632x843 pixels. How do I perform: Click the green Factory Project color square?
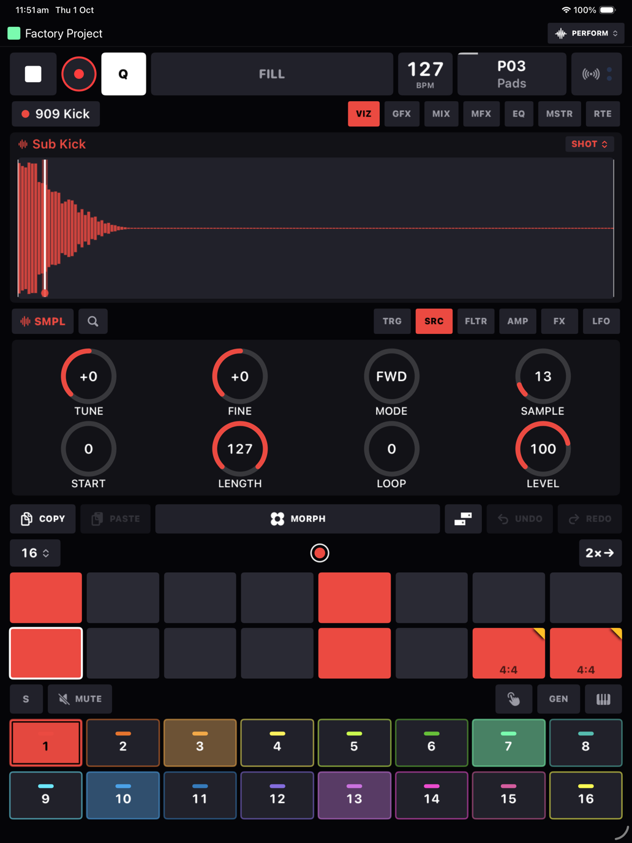pyautogui.click(x=14, y=33)
